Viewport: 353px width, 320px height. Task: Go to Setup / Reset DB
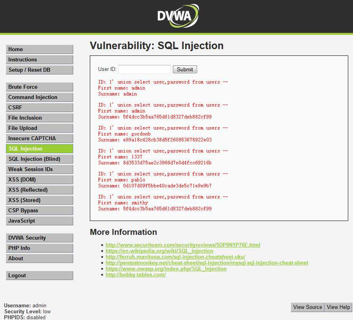point(40,70)
